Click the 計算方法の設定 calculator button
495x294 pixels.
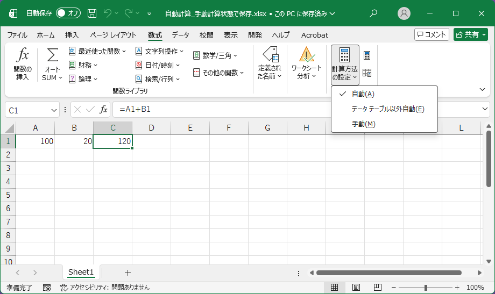345,64
